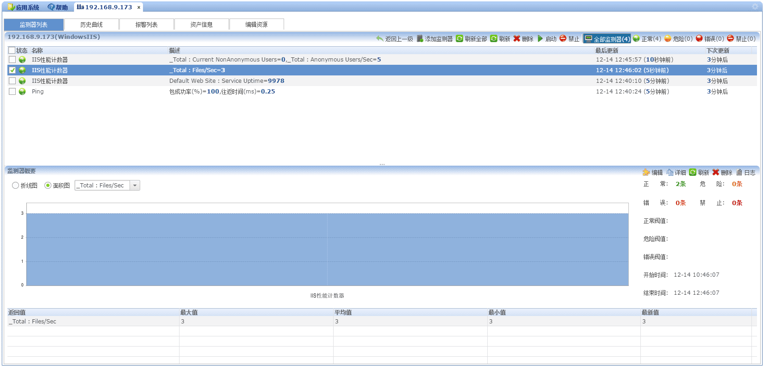Click the 12-14 12:40:24 last update cell

pyautogui.click(x=633, y=92)
